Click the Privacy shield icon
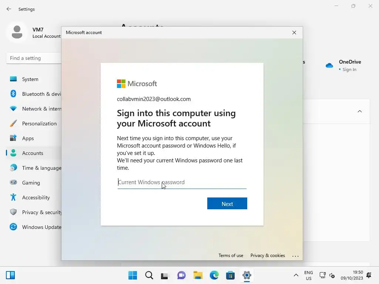379x284 pixels. point(13,212)
